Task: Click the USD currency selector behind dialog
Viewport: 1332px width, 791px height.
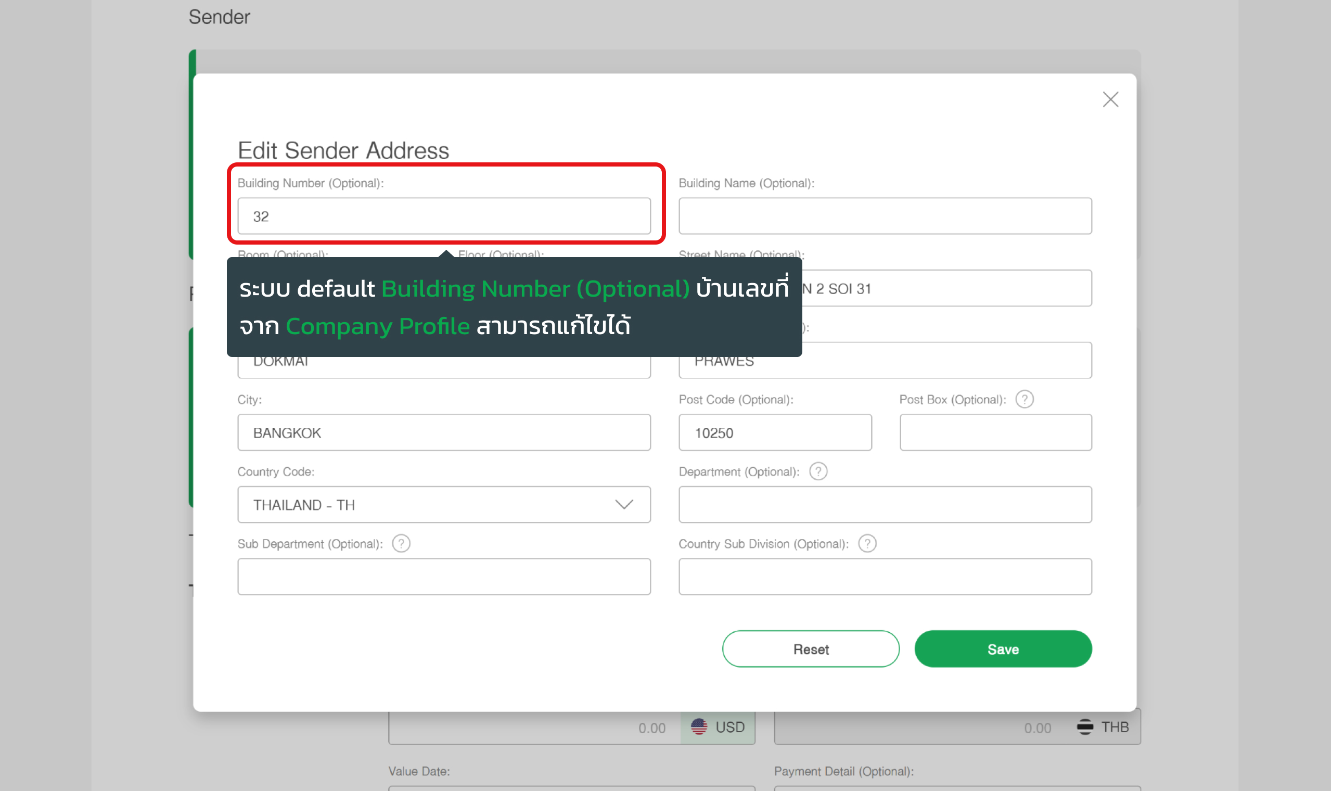Action: [x=718, y=728]
